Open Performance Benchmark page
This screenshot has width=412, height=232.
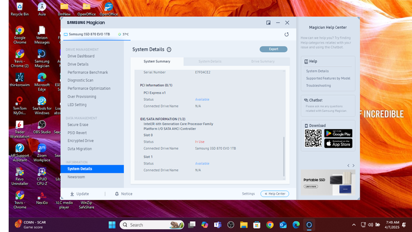(88, 72)
